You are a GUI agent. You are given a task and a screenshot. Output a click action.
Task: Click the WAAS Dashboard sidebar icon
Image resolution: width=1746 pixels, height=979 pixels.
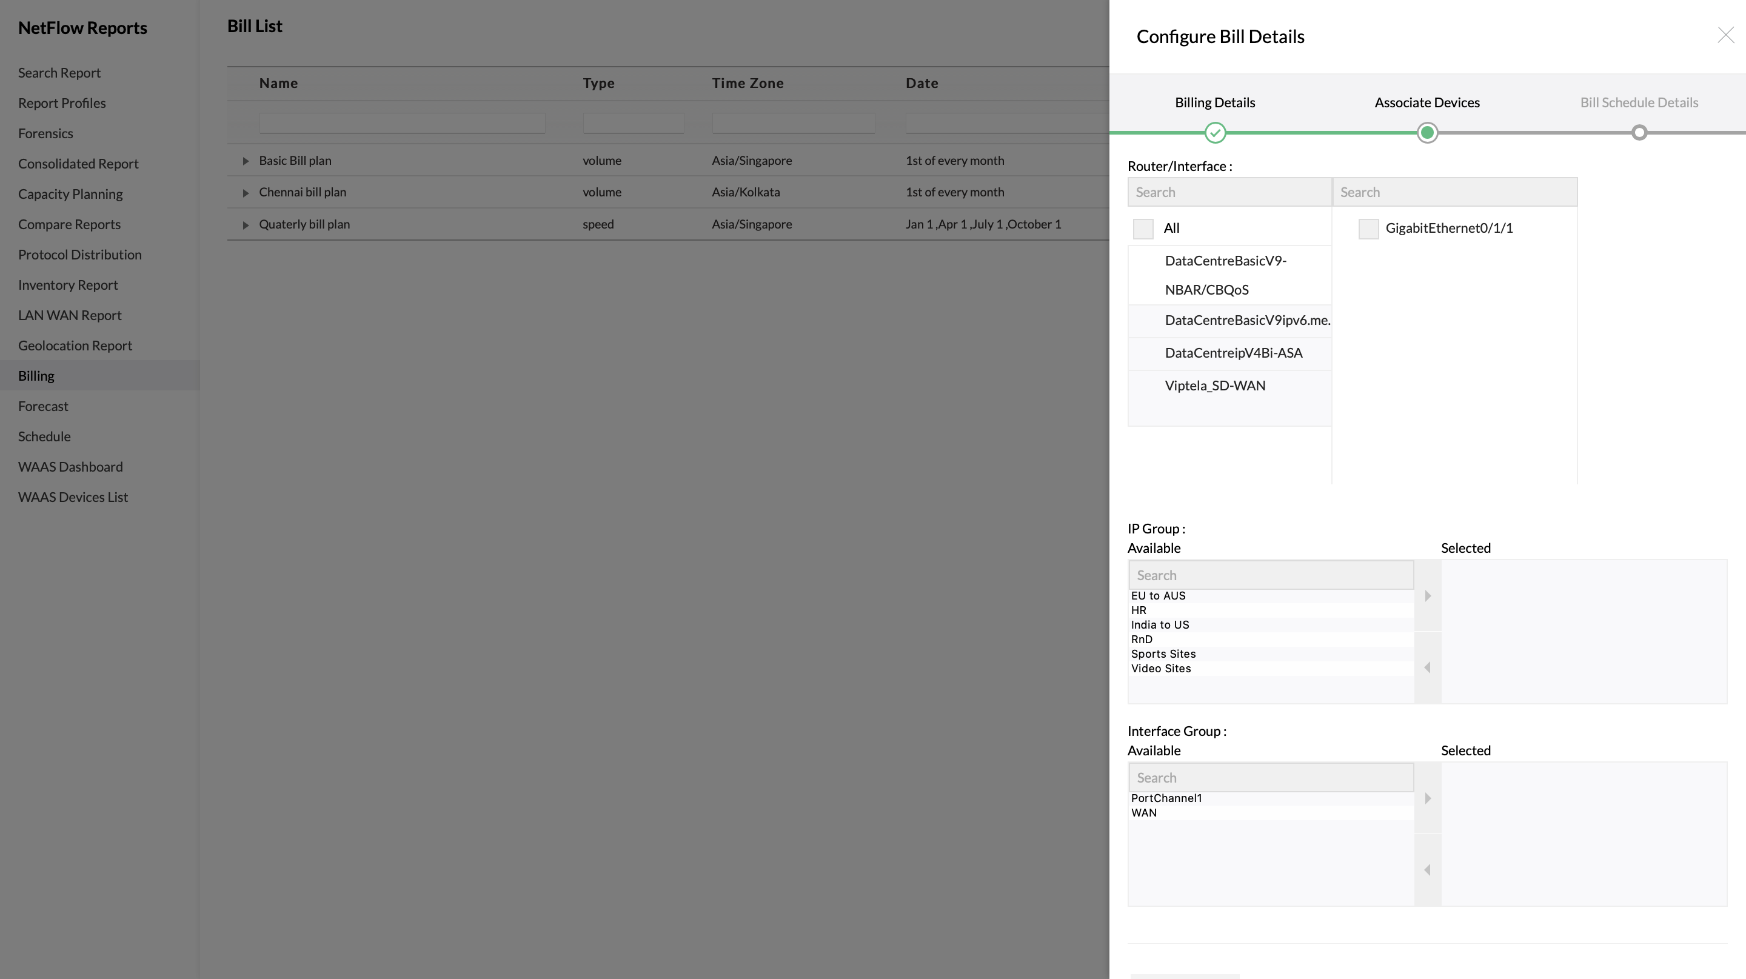click(70, 466)
